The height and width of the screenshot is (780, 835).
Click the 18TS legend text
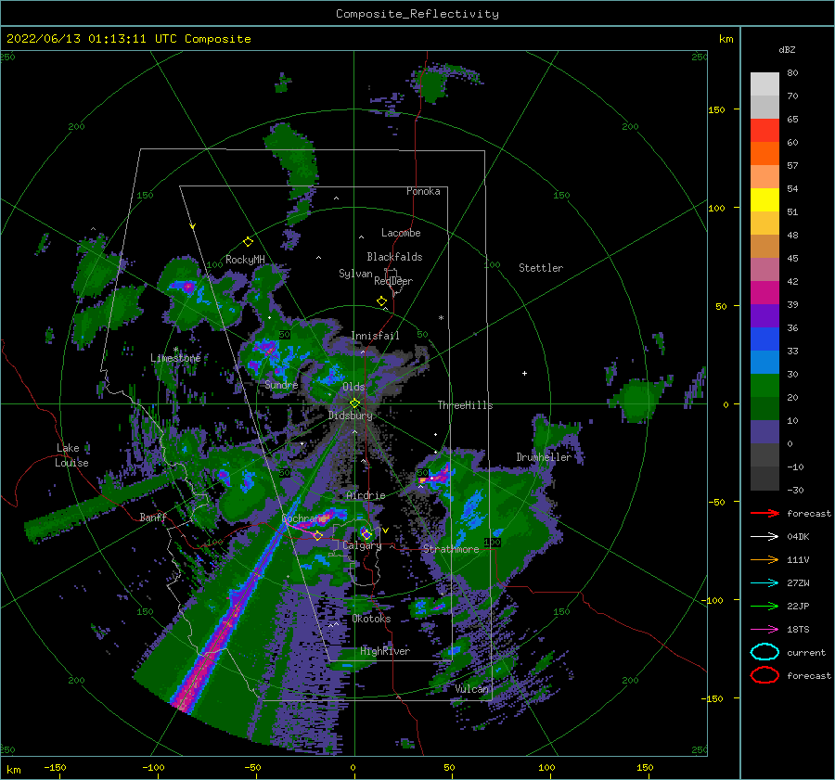pyautogui.click(x=798, y=630)
